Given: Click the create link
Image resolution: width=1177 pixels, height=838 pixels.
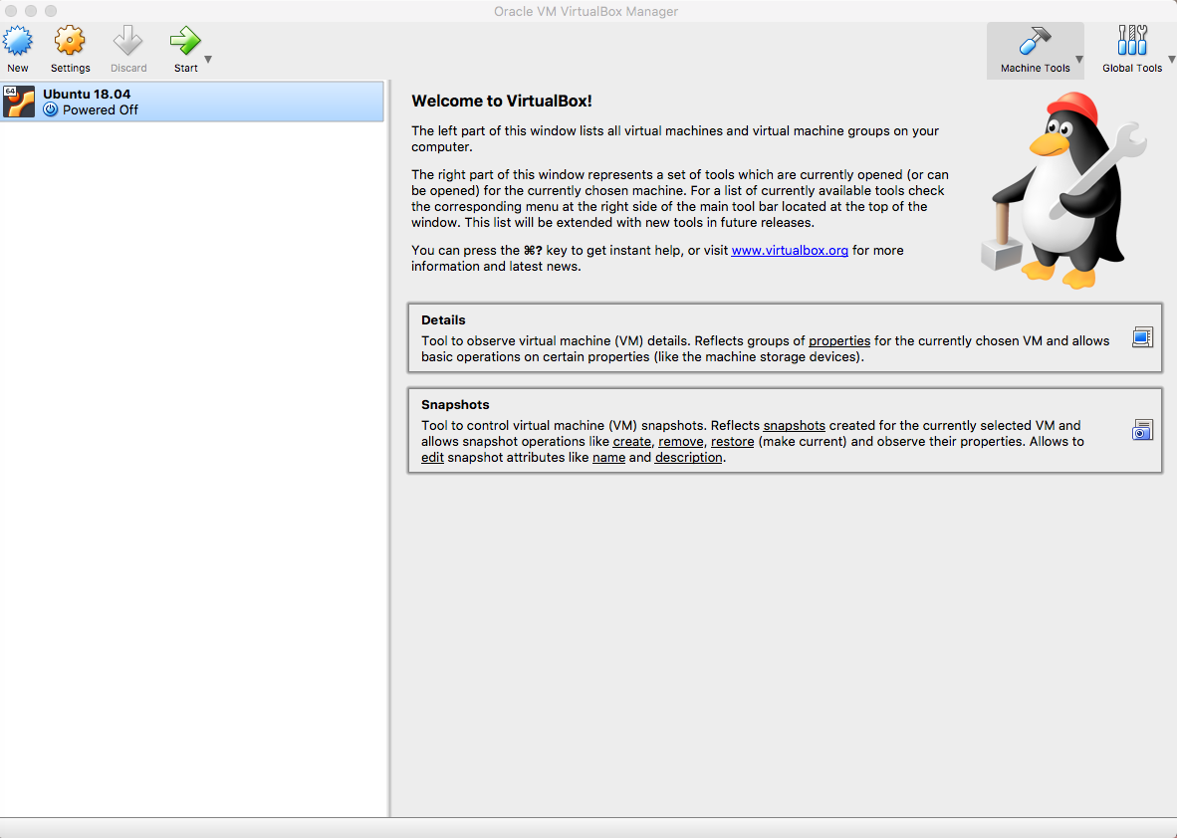Looking at the screenshot, I should click(x=632, y=441).
